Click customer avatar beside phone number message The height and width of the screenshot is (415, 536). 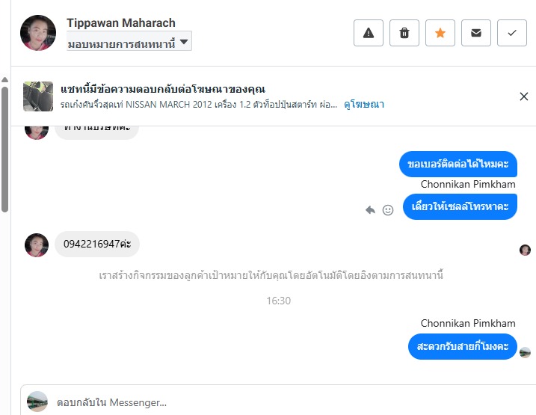(x=37, y=245)
